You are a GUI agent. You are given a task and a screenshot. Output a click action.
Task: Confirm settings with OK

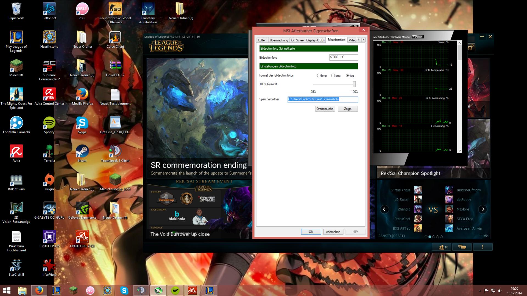click(x=311, y=232)
